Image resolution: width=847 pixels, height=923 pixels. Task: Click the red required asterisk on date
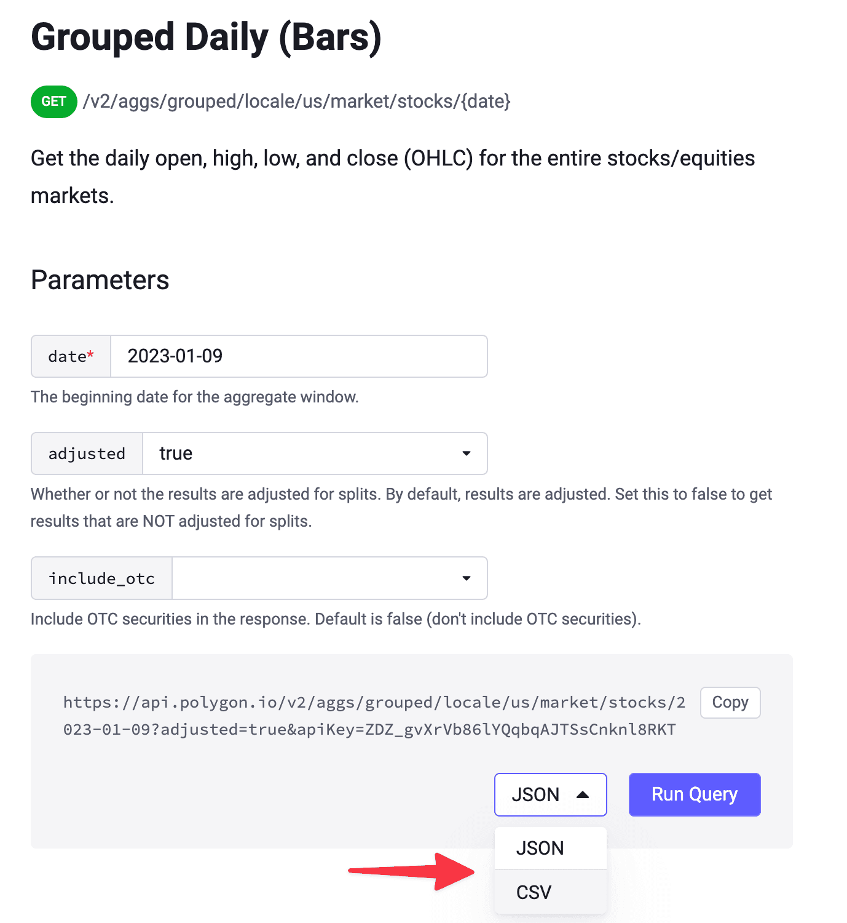pos(90,355)
